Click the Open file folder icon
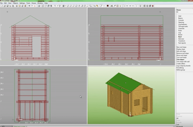193x127 pixels. coord(5,6)
